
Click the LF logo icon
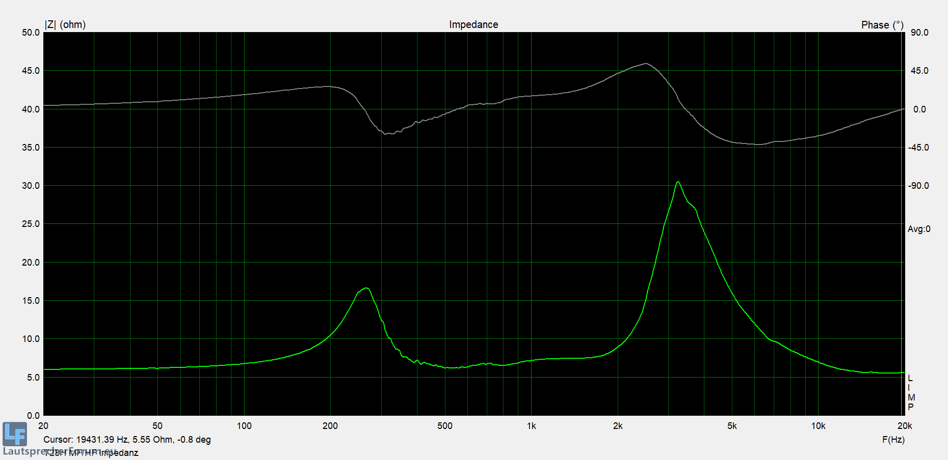(x=15, y=434)
